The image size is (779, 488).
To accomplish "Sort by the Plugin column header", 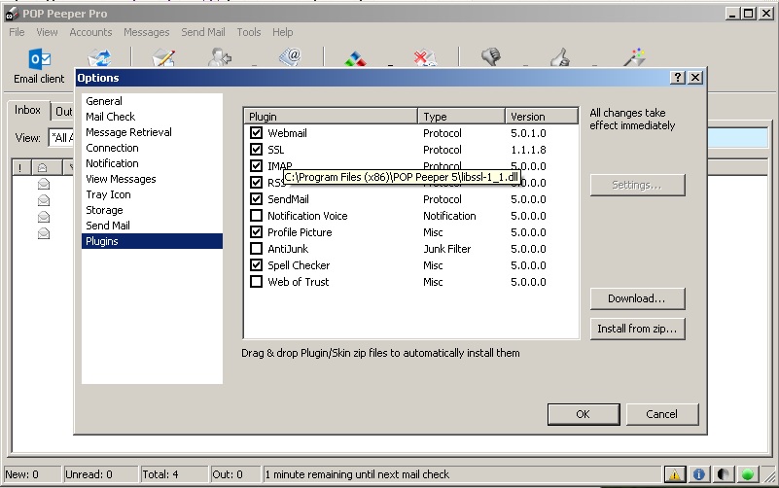I will click(x=331, y=117).
